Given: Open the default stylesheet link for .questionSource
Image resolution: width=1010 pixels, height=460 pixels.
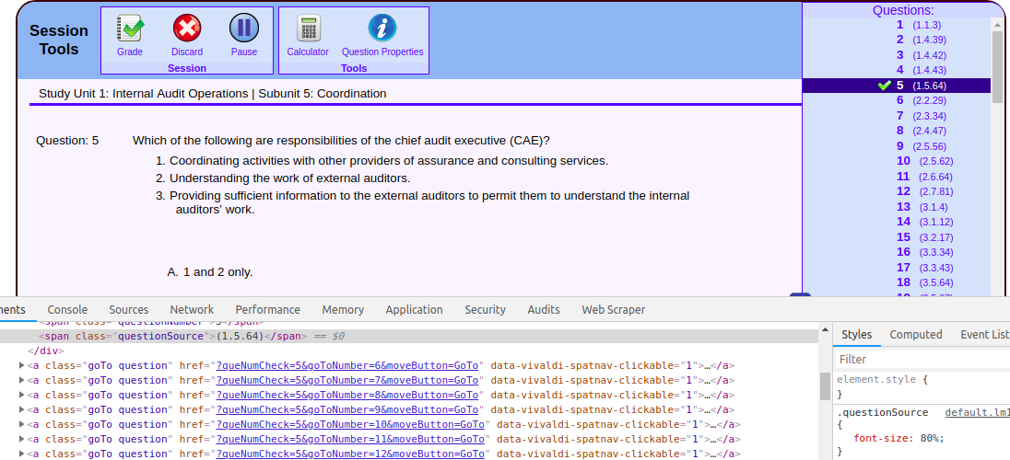Looking at the screenshot, I should pos(977,413).
